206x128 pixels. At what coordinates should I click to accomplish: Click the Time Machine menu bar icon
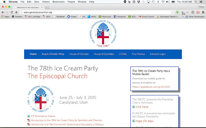click(153, 2)
